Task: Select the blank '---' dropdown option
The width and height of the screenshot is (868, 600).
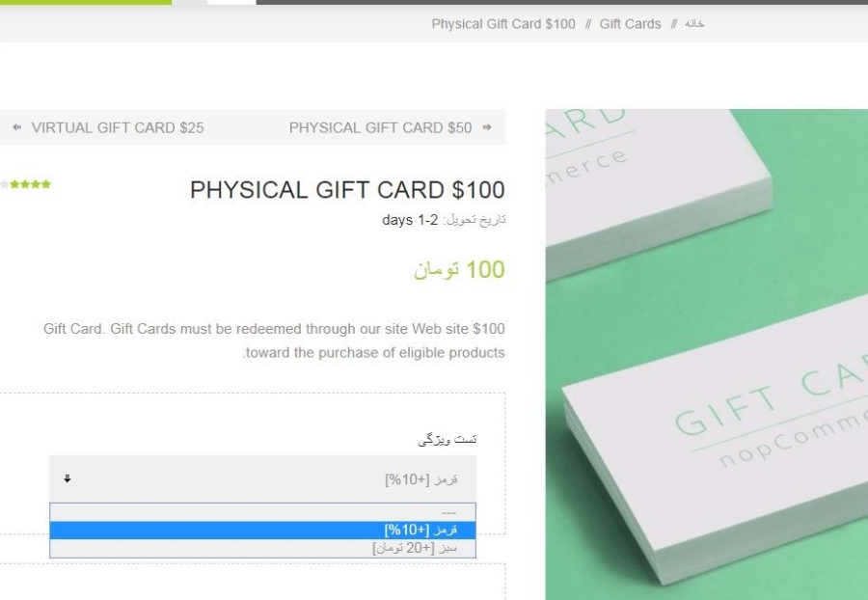Action: [262, 512]
